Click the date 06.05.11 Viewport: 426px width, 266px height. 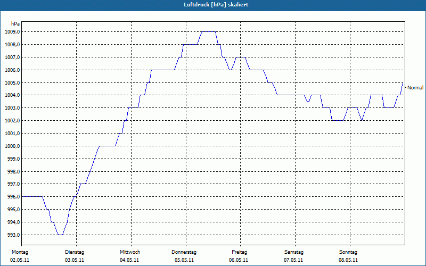point(239,260)
